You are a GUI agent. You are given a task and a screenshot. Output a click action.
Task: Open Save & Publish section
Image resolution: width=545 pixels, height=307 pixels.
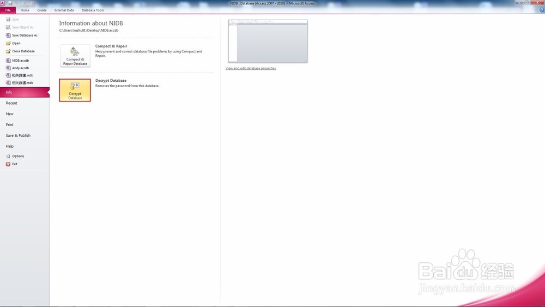[18, 135]
